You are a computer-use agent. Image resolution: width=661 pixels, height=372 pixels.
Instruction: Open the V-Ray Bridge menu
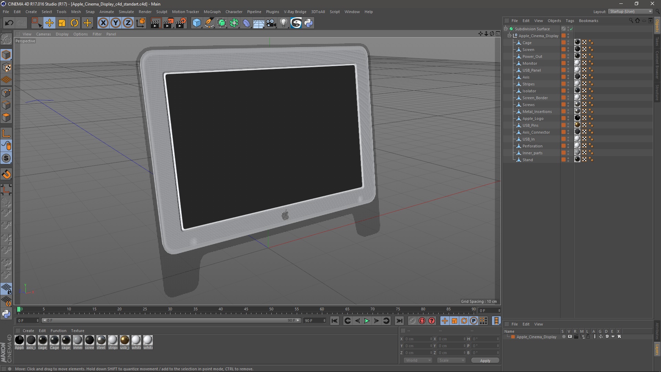tap(295, 12)
